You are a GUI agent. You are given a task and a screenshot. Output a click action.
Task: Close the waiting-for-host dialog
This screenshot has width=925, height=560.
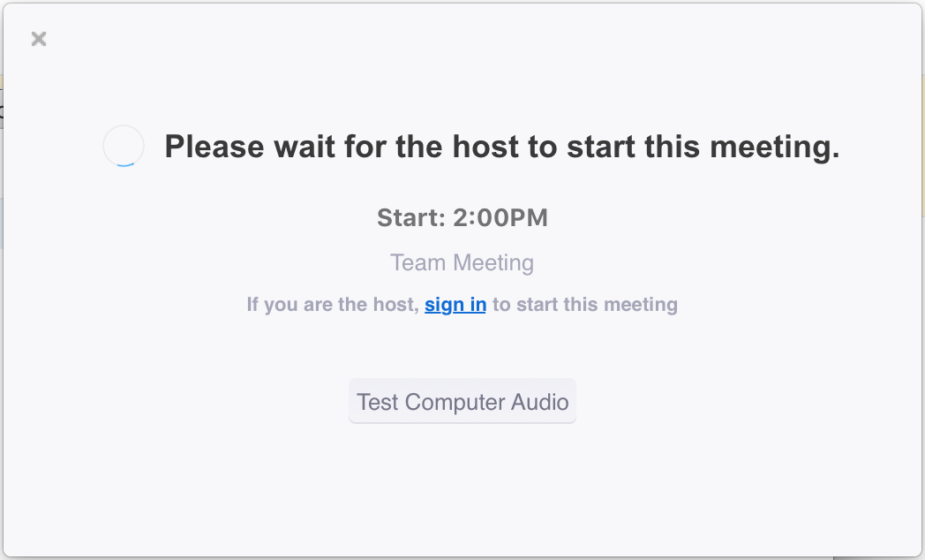(39, 39)
